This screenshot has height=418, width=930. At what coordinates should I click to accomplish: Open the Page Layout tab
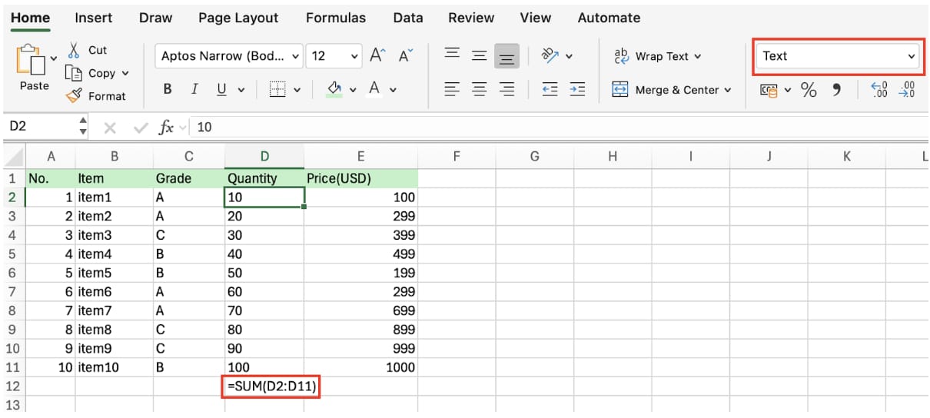pos(239,18)
